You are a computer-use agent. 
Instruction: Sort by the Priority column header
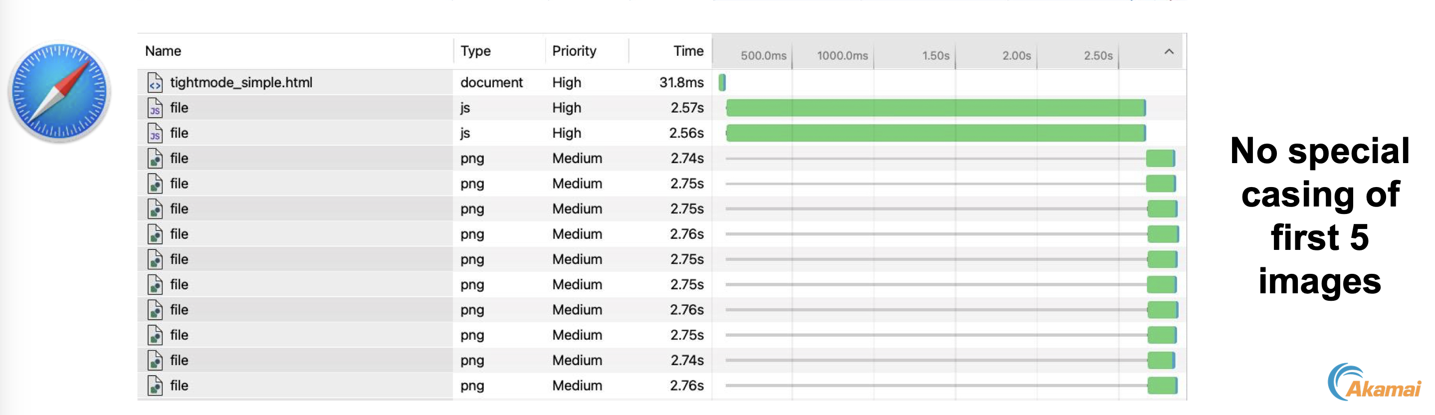574,51
